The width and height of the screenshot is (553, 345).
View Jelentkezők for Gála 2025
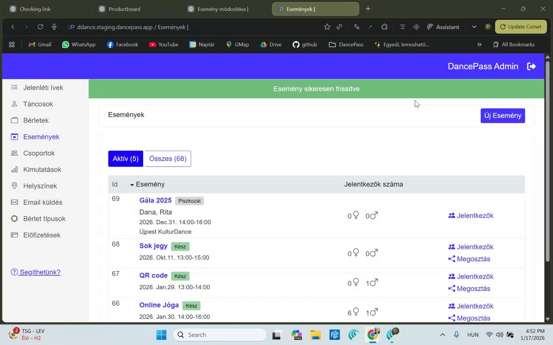(x=471, y=216)
